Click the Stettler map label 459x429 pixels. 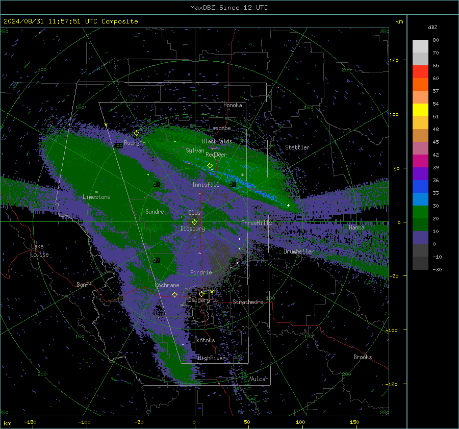tap(297, 147)
